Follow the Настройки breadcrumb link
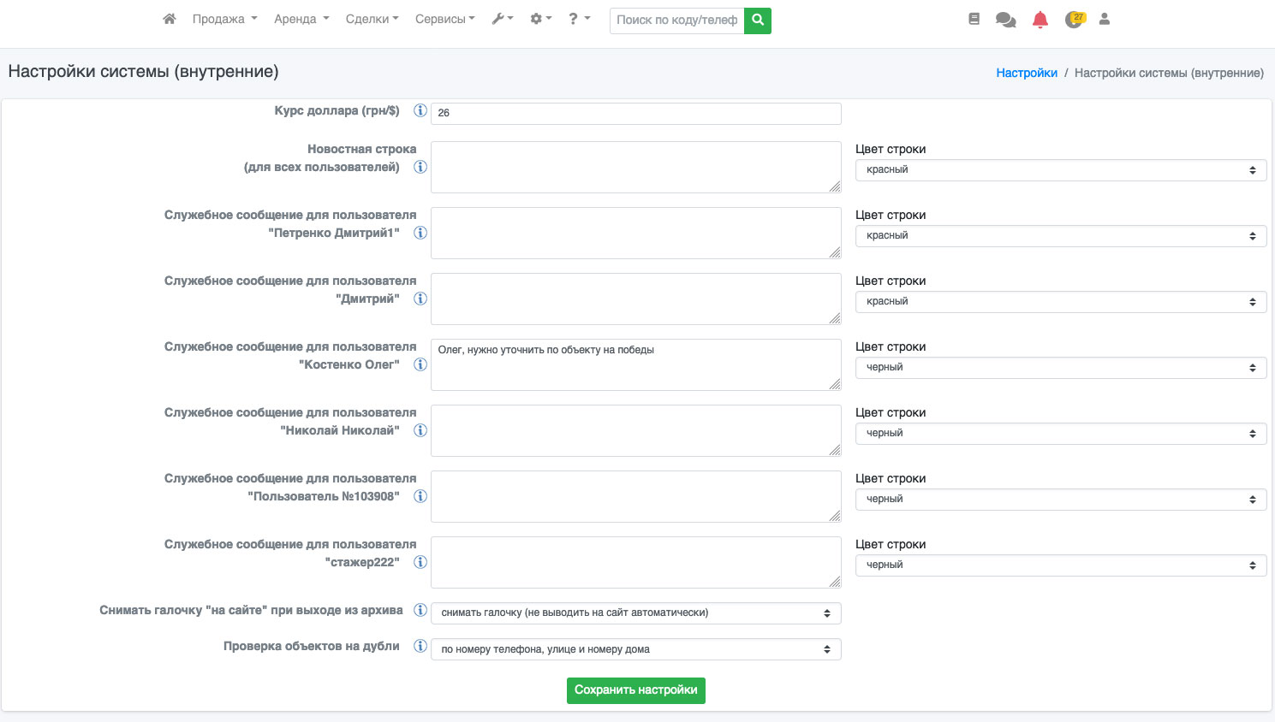 click(x=1026, y=73)
